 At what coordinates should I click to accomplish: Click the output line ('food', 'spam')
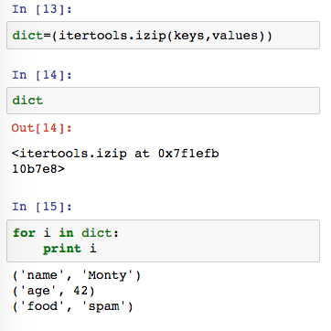(x=73, y=306)
